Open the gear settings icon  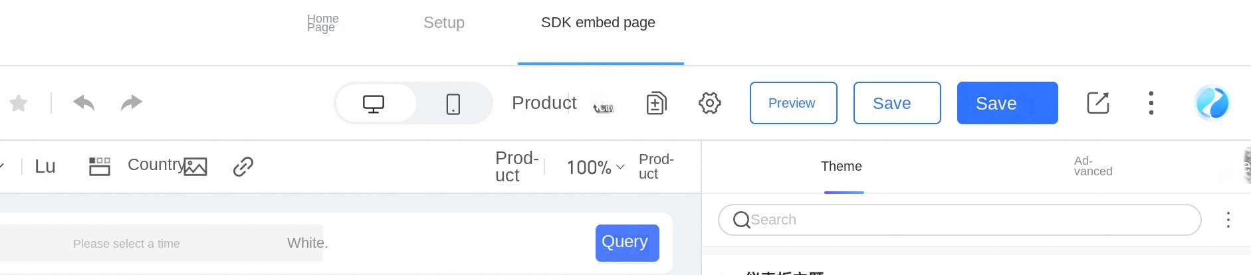(710, 103)
